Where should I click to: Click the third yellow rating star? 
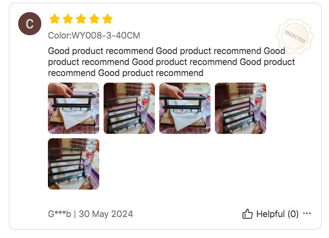click(x=81, y=19)
